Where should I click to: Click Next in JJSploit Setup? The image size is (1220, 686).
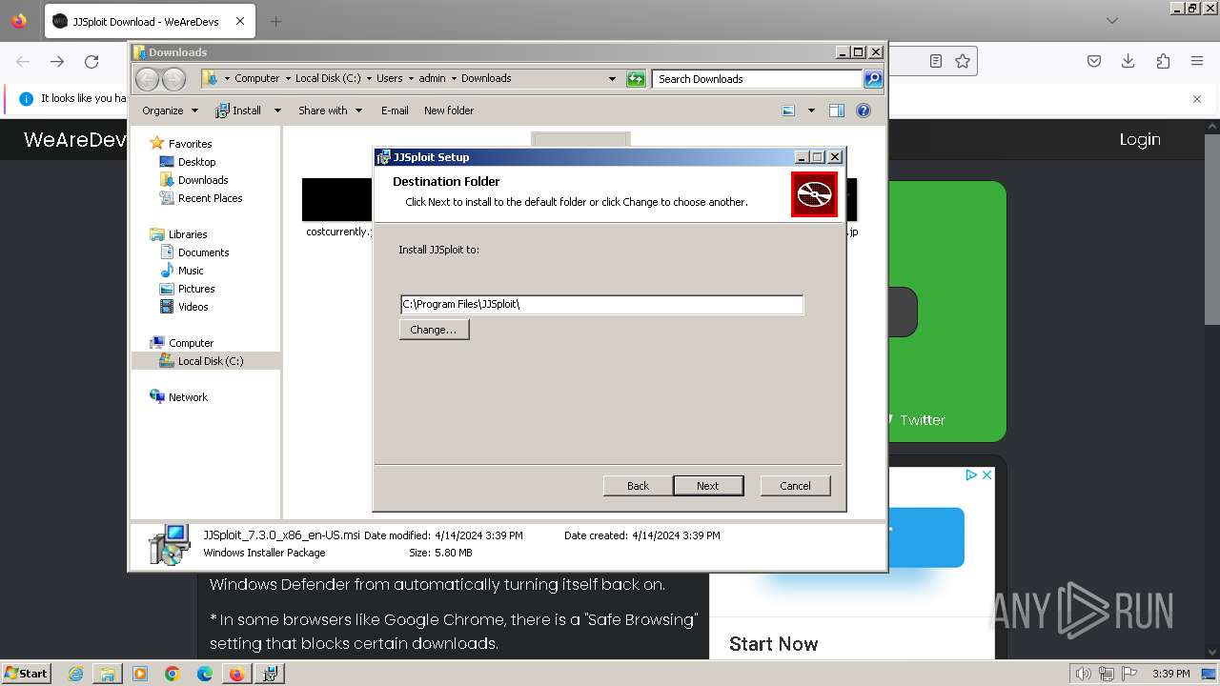708,486
